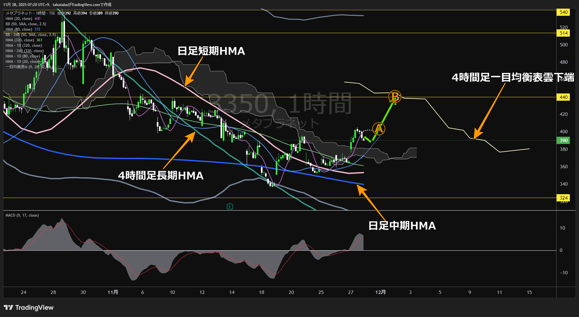The image size is (579, 317).
Task: Click the 360 tick on price scale
Action: click(564, 167)
